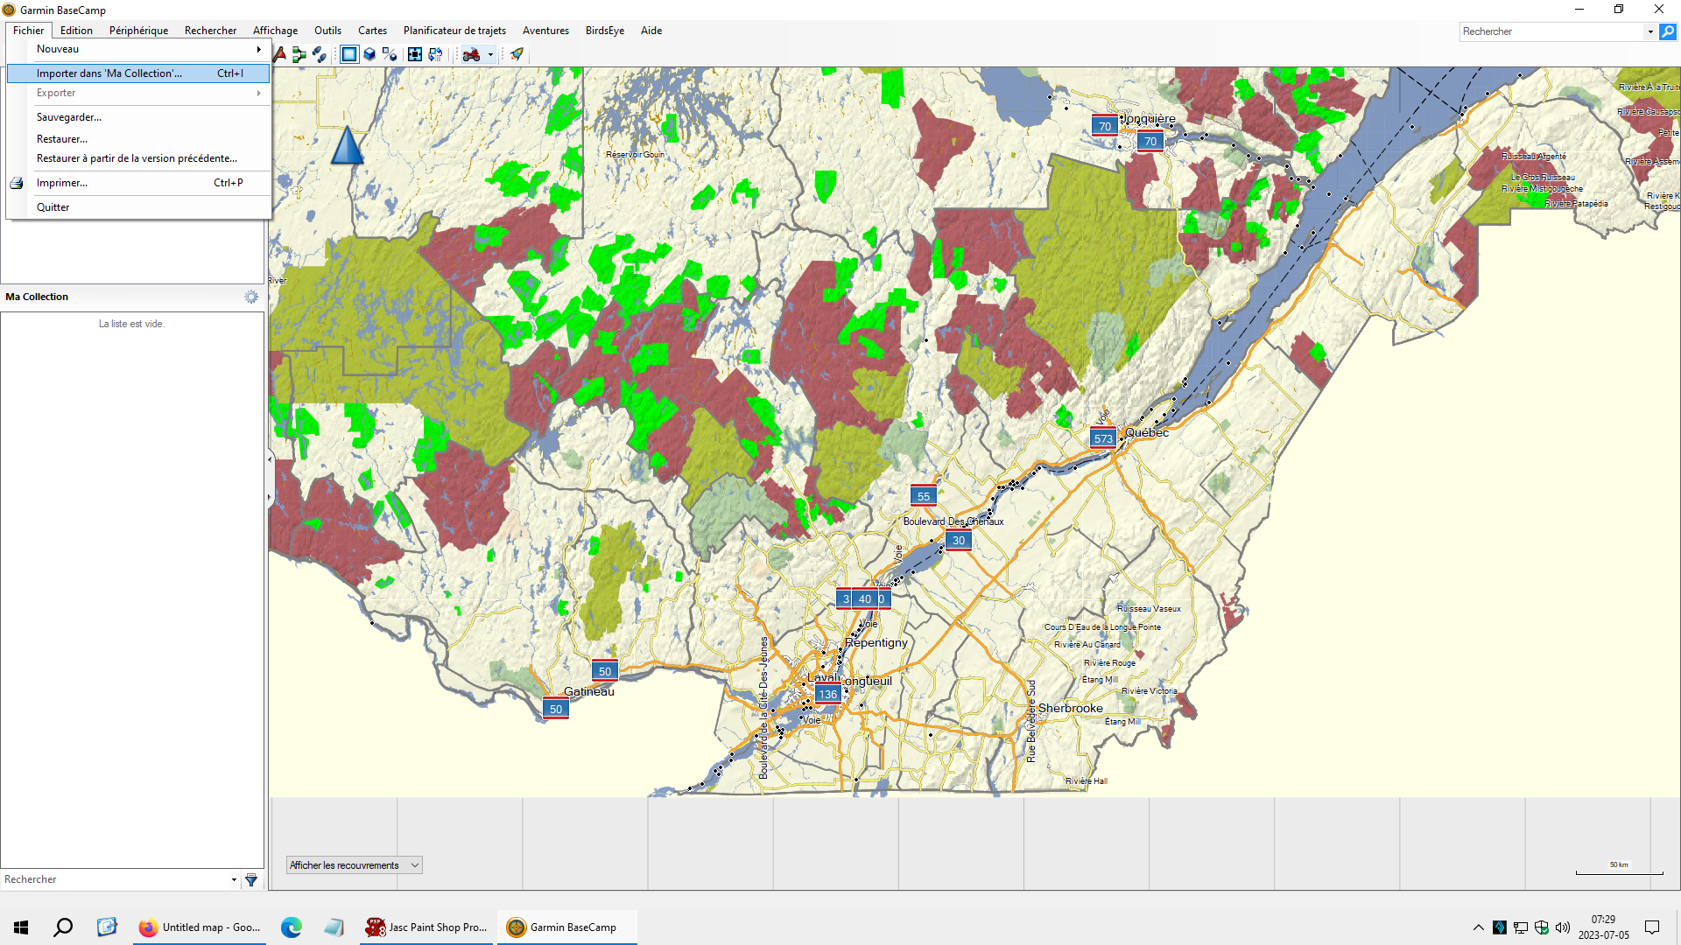Choose Sauvegarder from Fichier menu
Image resolution: width=1681 pixels, height=945 pixels.
138,117
